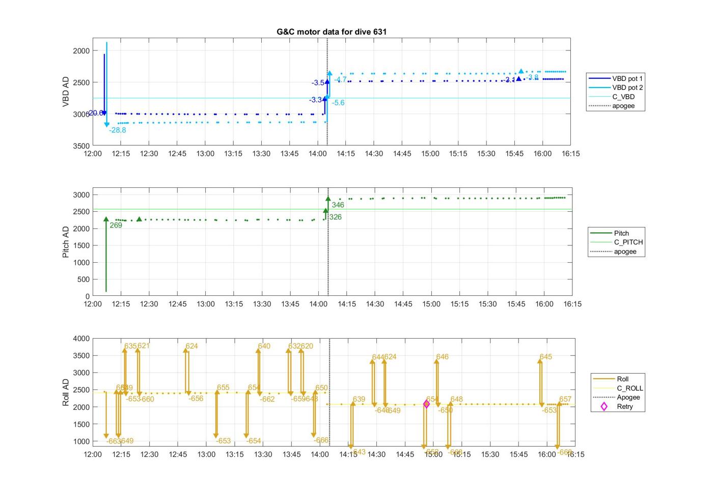Click the "-3.5" label on the VBD plot
This screenshot has height=502, width=713.
(318, 82)
